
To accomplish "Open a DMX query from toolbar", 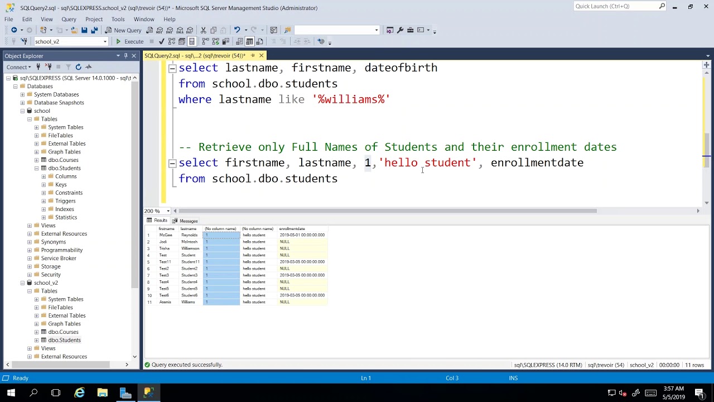I will click(170, 30).
